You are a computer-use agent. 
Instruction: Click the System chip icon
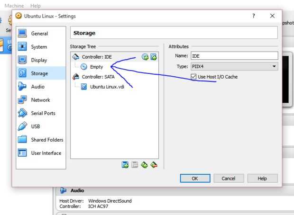point(22,46)
